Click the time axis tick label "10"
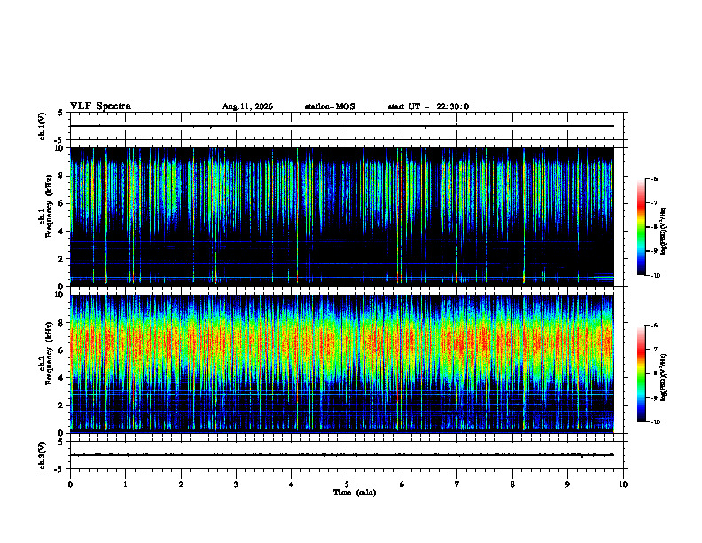This screenshot has height=543, width=702. (623, 484)
